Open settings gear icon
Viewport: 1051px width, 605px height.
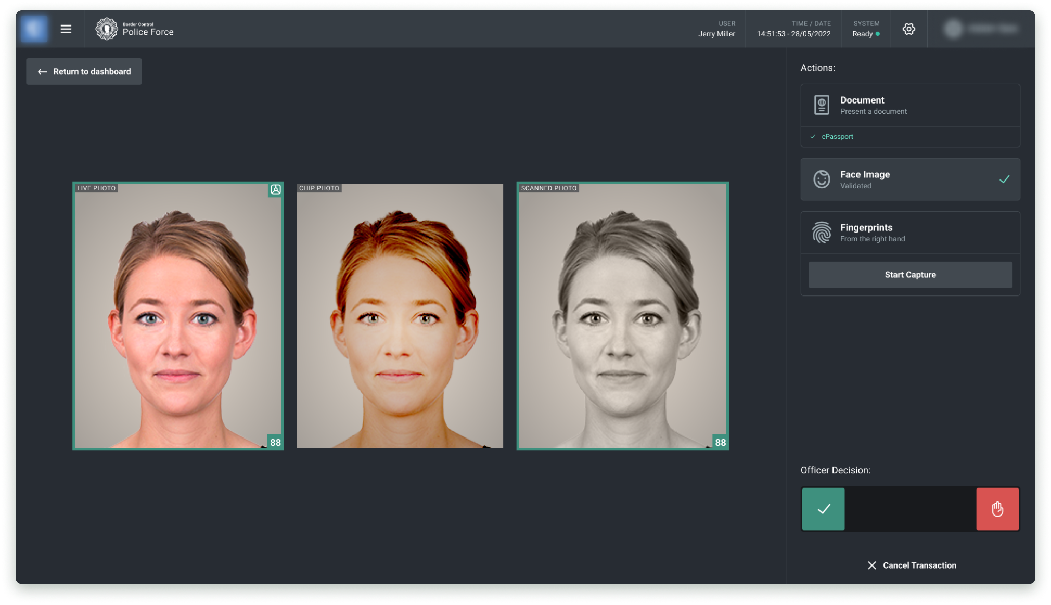(908, 29)
